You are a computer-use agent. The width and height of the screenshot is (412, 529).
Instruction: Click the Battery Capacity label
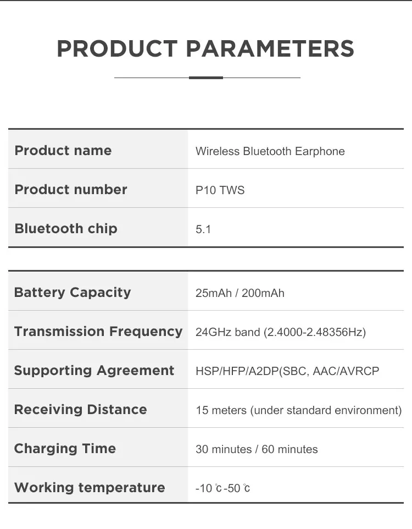(x=73, y=293)
